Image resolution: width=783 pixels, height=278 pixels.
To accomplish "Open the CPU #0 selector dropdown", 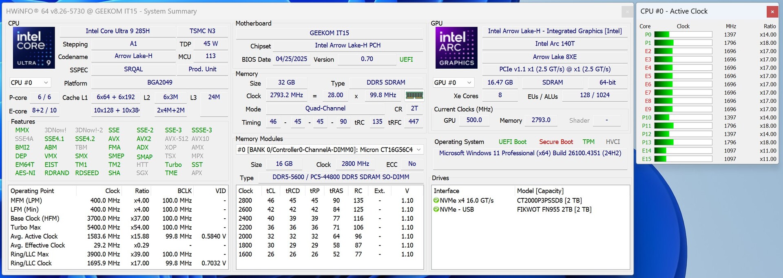I will 30,83.
